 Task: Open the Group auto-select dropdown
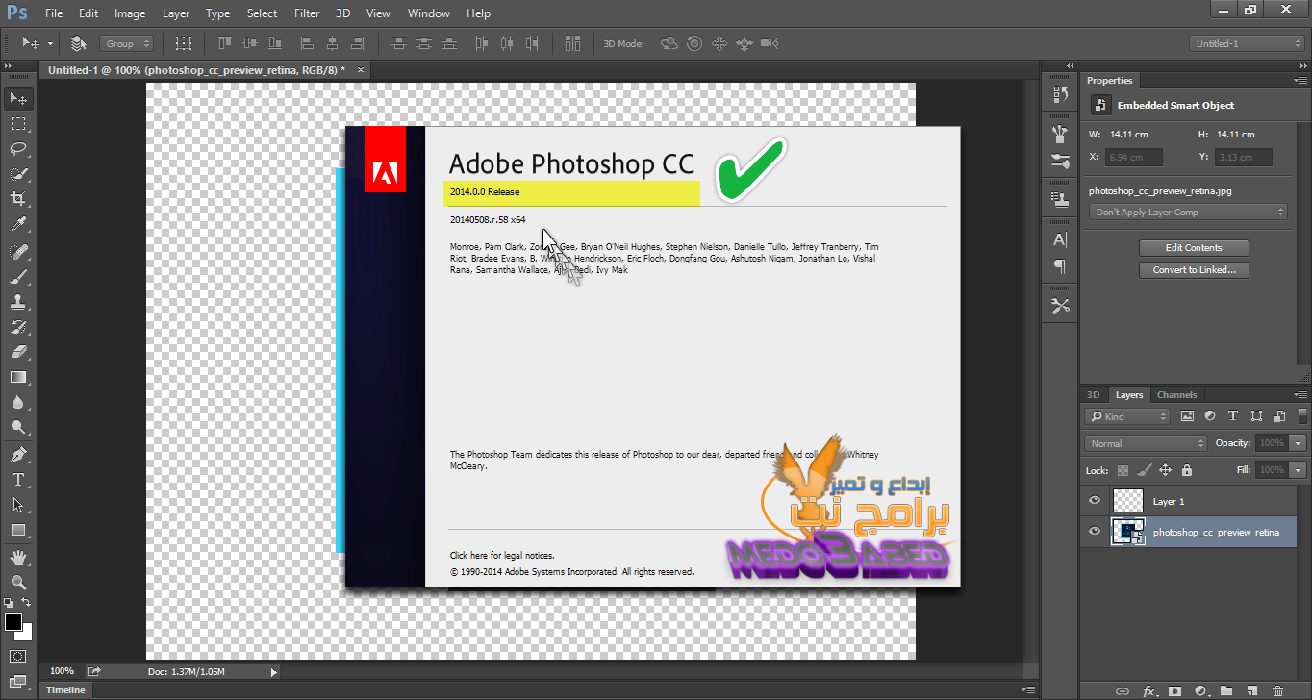[x=127, y=43]
